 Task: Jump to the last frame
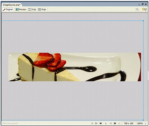point(101,123)
